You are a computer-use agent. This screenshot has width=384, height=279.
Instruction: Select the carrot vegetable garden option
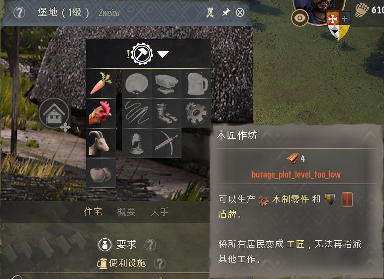click(101, 84)
